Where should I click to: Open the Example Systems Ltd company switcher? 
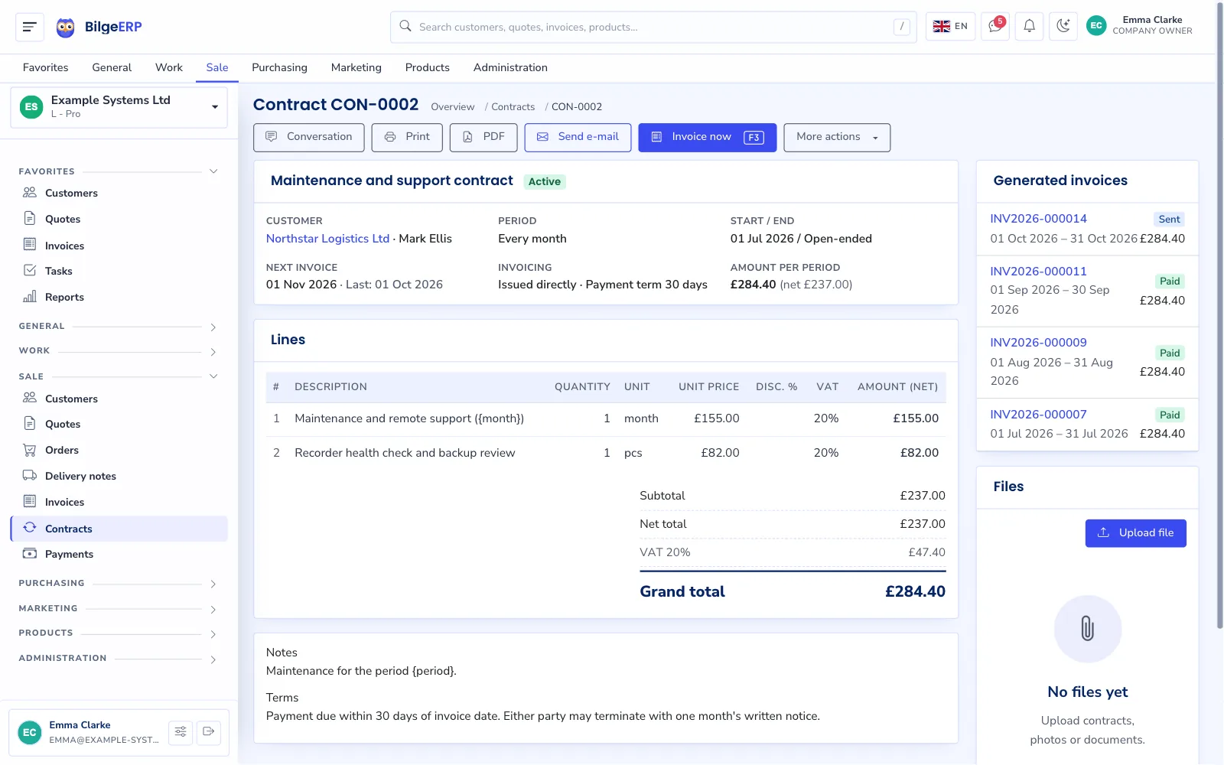point(119,107)
